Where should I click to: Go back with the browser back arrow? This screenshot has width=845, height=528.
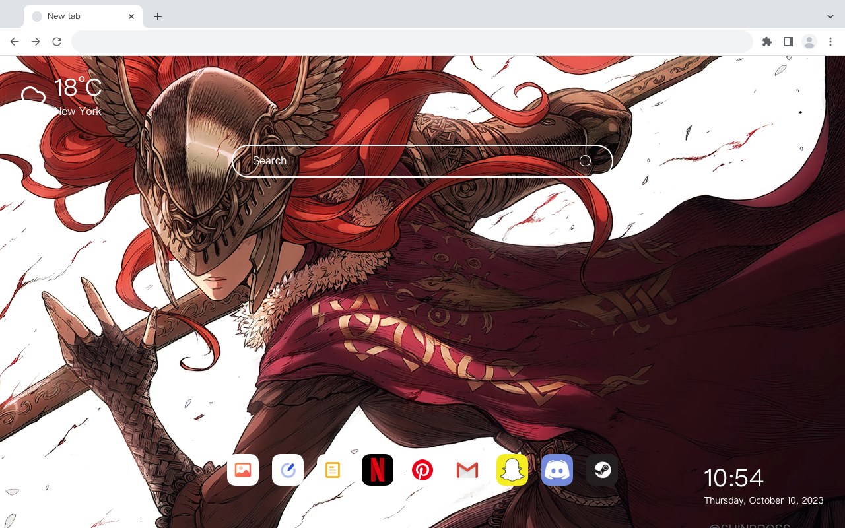pos(15,42)
